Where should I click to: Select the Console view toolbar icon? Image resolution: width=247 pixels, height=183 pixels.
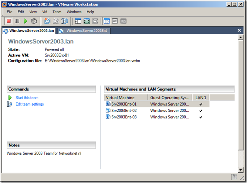pyautogui.click(x=123, y=21)
